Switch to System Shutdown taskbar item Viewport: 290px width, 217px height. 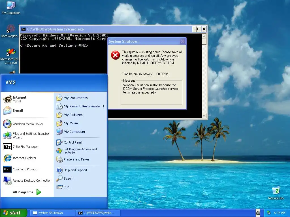point(52,213)
